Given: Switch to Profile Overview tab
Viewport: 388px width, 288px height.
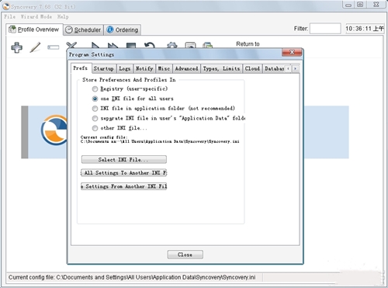Looking at the screenshot, I should click(x=34, y=29).
